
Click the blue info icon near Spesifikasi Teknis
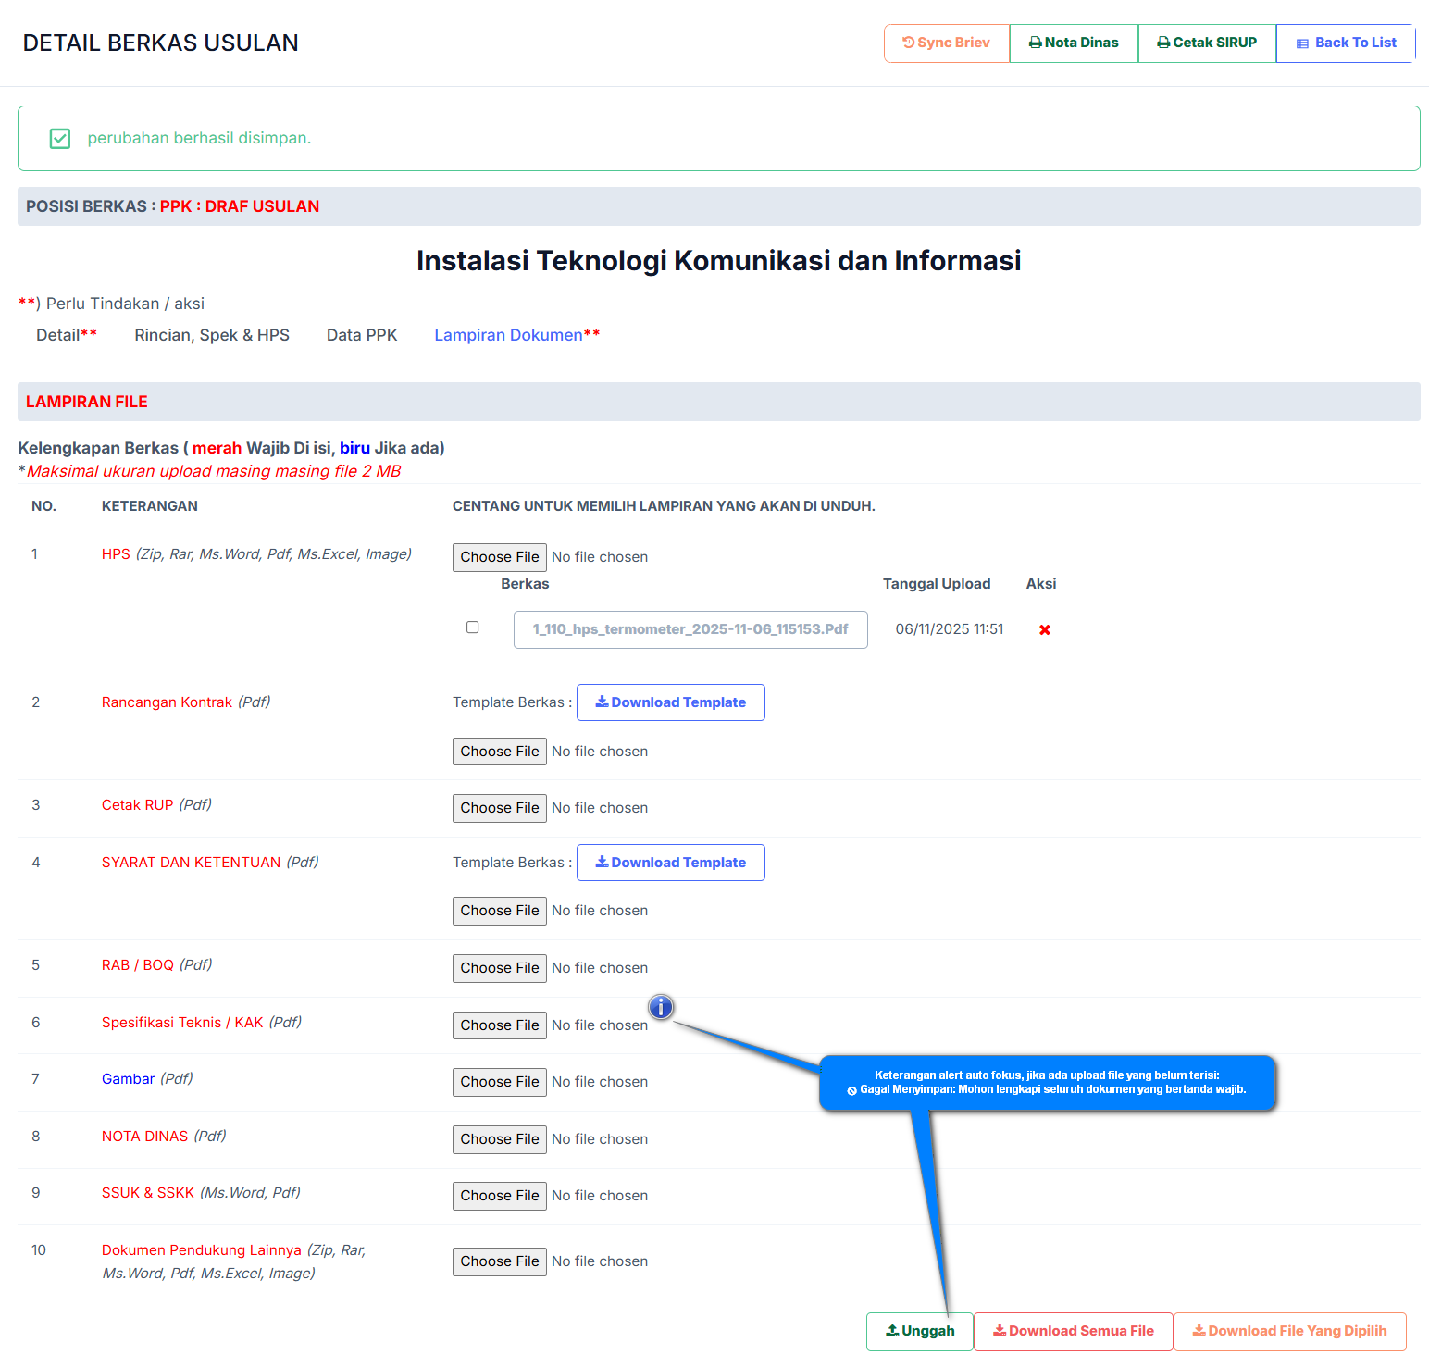660,1007
